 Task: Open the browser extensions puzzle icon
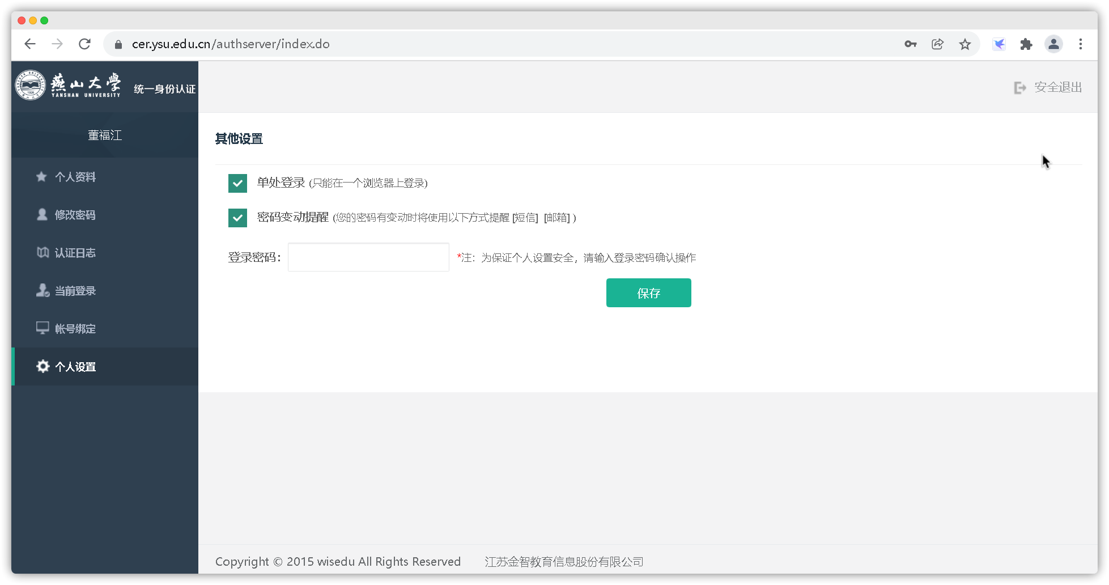pos(1026,44)
